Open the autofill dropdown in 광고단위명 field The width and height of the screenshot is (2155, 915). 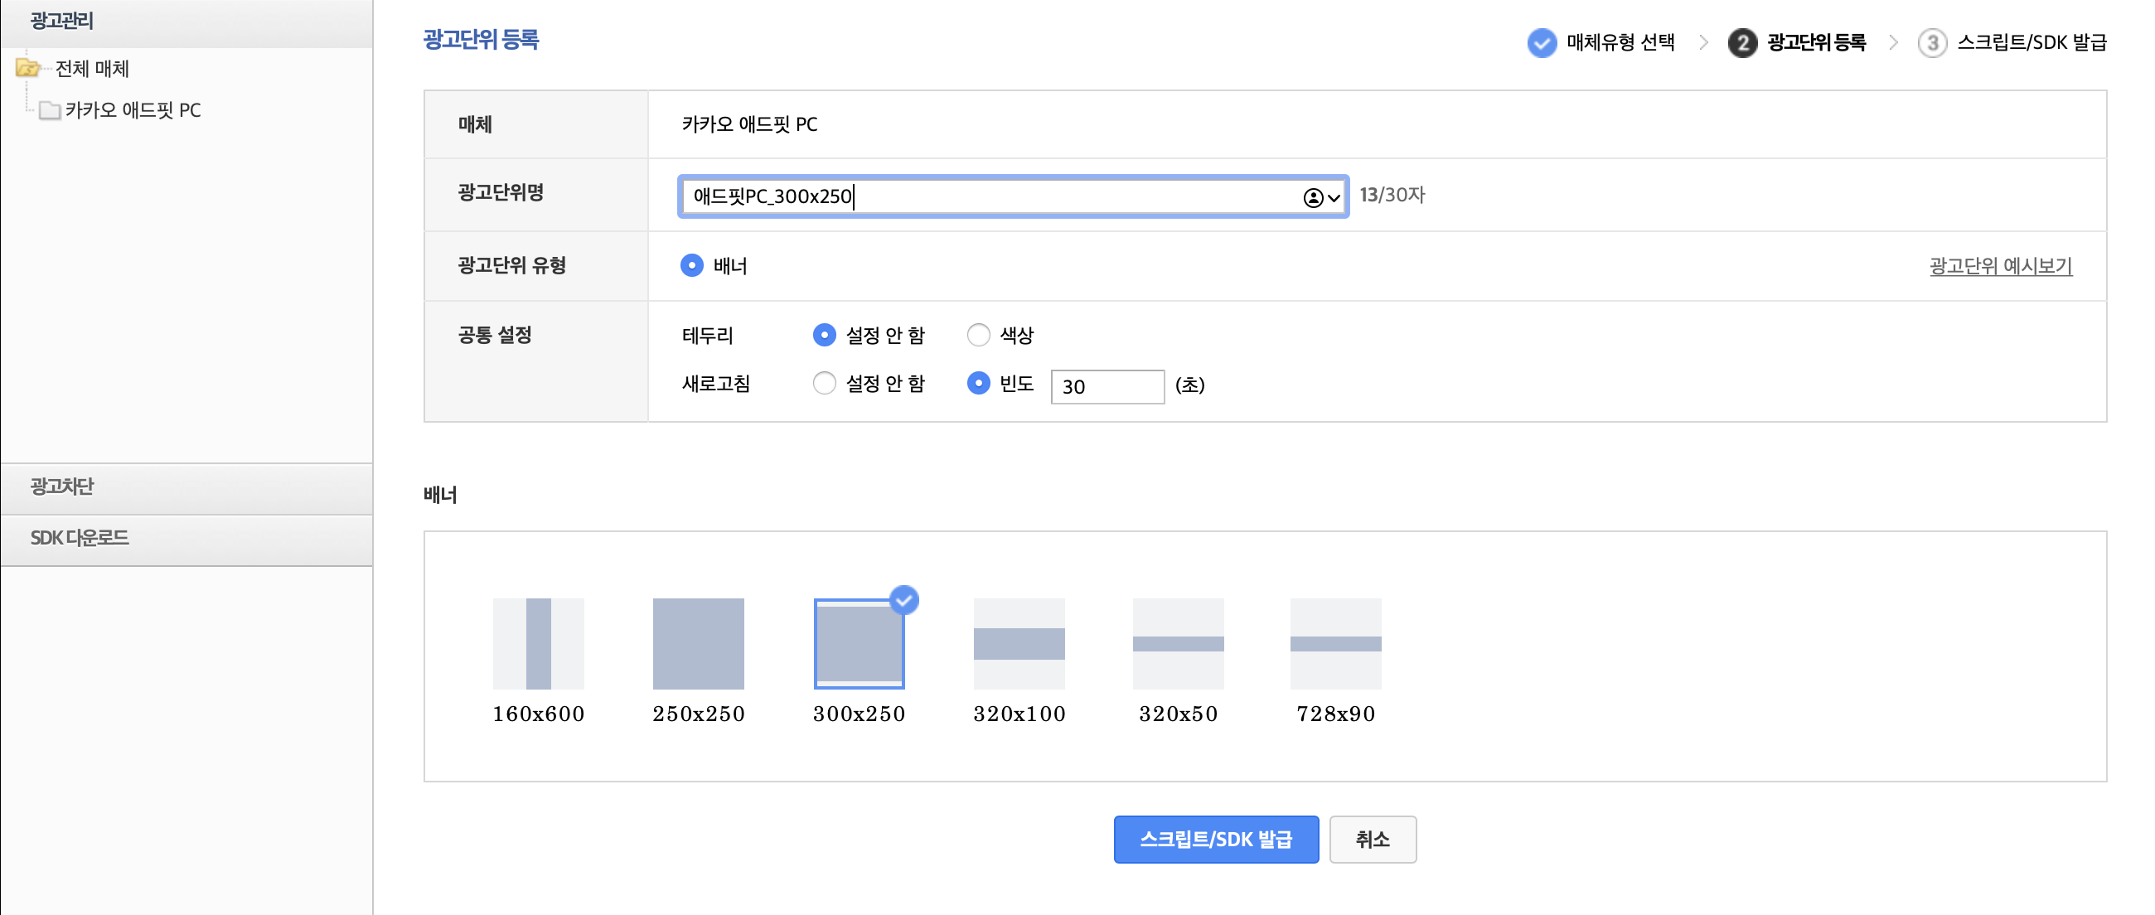(1322, 197)
